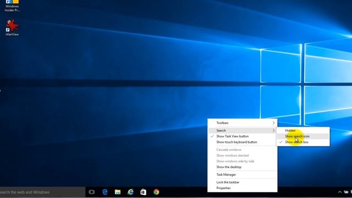Open File Explorer from the taskbar
Image resolution: width=352 pixels, height=198 pixels.
pos(118,192)
